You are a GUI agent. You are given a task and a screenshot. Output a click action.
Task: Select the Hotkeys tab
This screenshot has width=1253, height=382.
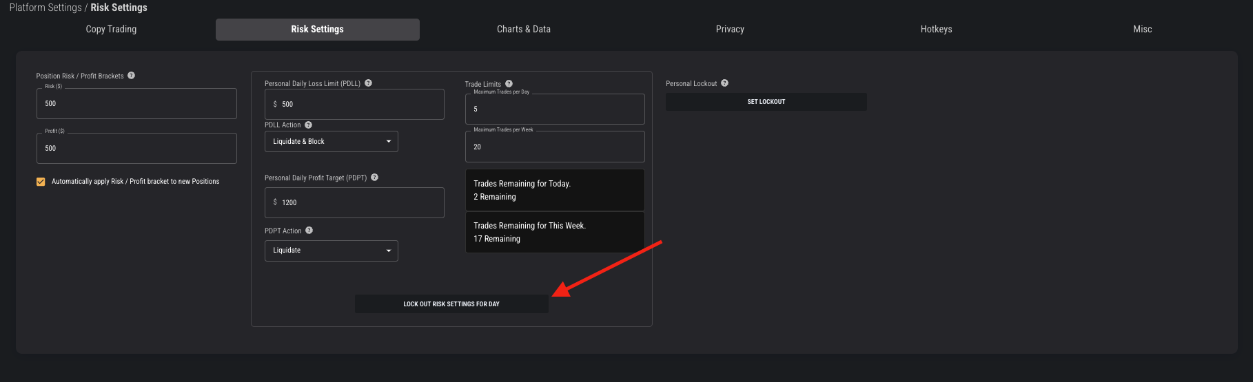click(x=936, y=30)
